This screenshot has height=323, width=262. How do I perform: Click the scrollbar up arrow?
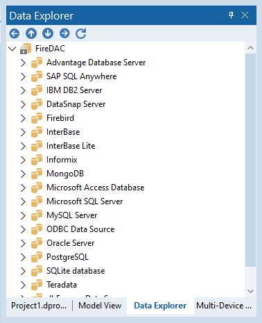[250, 48]
